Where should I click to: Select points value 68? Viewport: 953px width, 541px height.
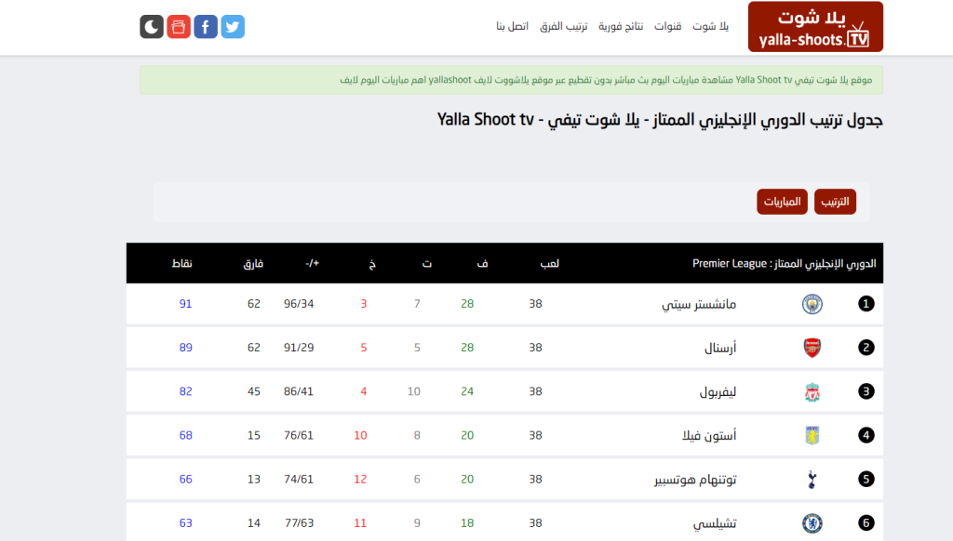[185, 435]
